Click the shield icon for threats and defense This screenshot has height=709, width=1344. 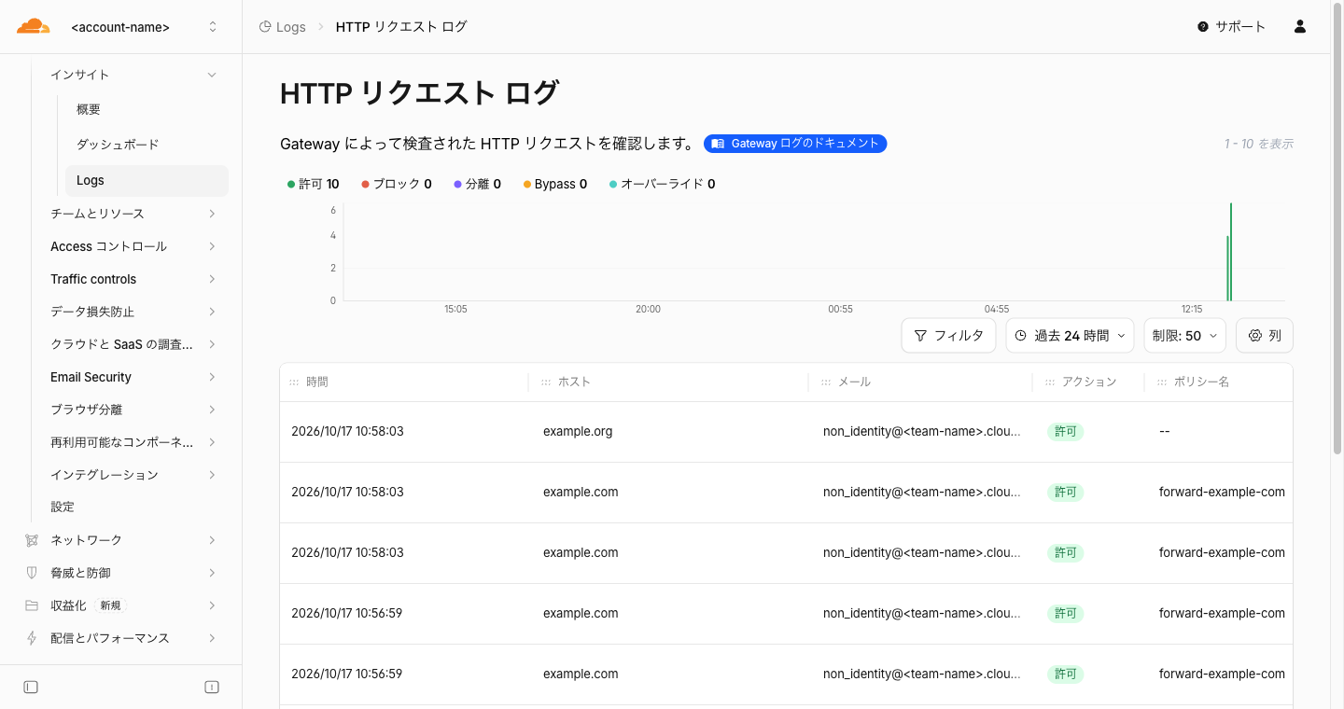32,573
